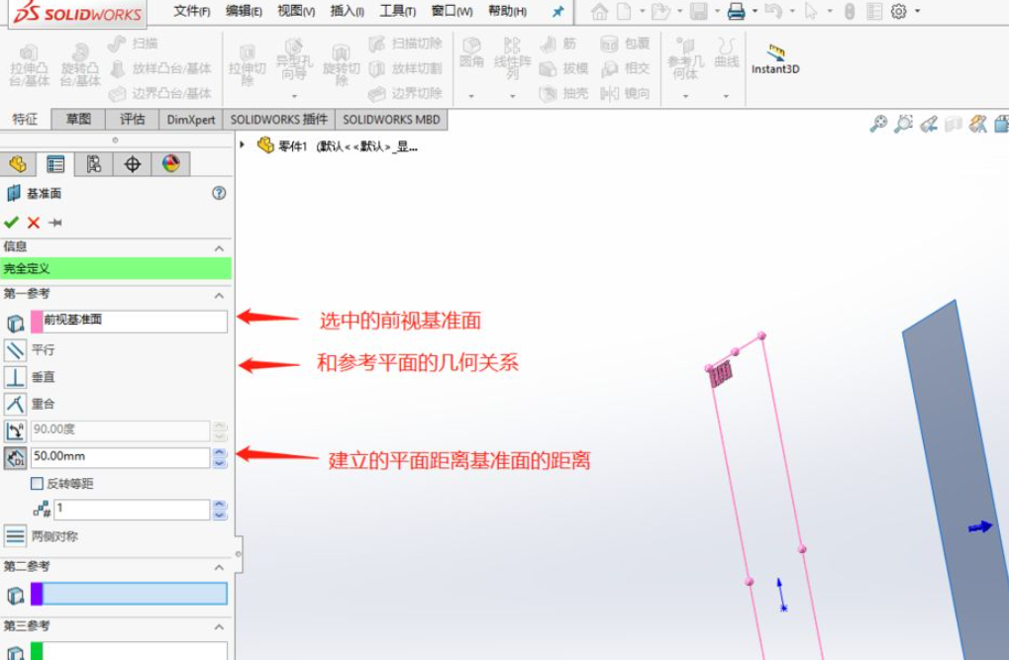The height and width of the screenshot is (660, 1009).
Task: Switch to the 特征 tab
Action: tap(25, 119)
